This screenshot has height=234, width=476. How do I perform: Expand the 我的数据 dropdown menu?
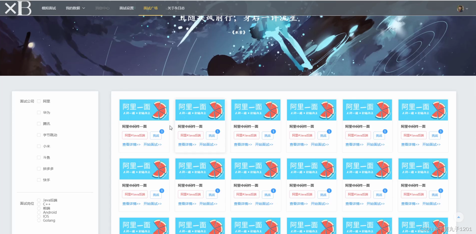[75, 8]
